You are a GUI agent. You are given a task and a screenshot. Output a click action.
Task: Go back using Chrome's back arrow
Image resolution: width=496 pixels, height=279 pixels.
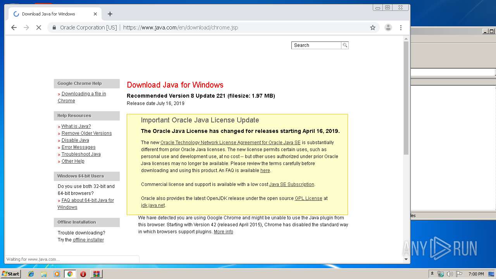coord(14,28)
